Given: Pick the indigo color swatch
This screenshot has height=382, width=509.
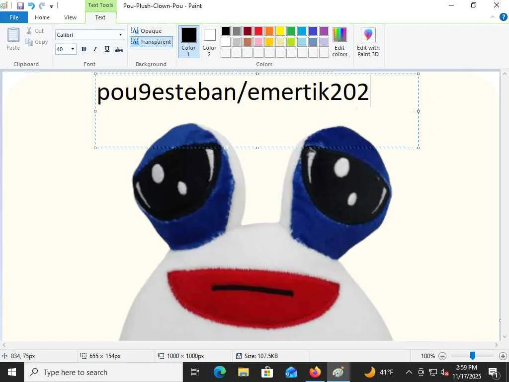Looking at the screenshot, I should coord(313,31).
